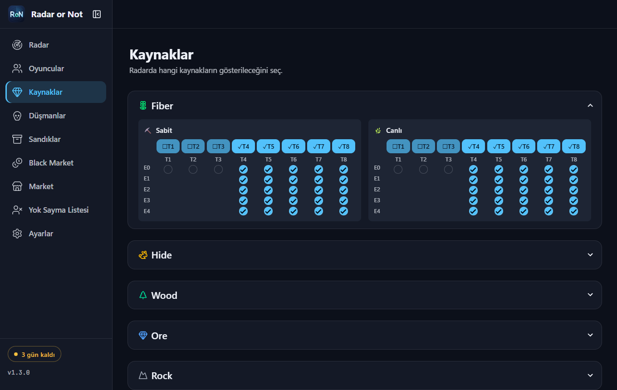Uncheck Canlı T8 E3 checkbox
Viewport: 617px width, 390px height.
point(573,200)
